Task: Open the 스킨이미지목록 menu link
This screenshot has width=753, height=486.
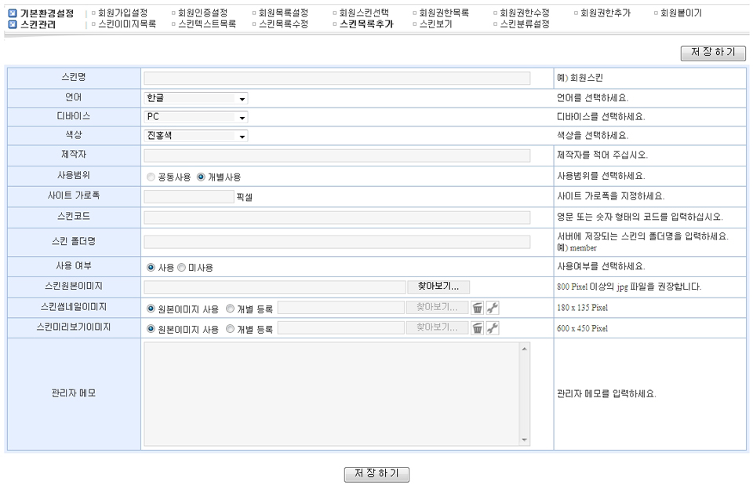Action: (127, 24)
